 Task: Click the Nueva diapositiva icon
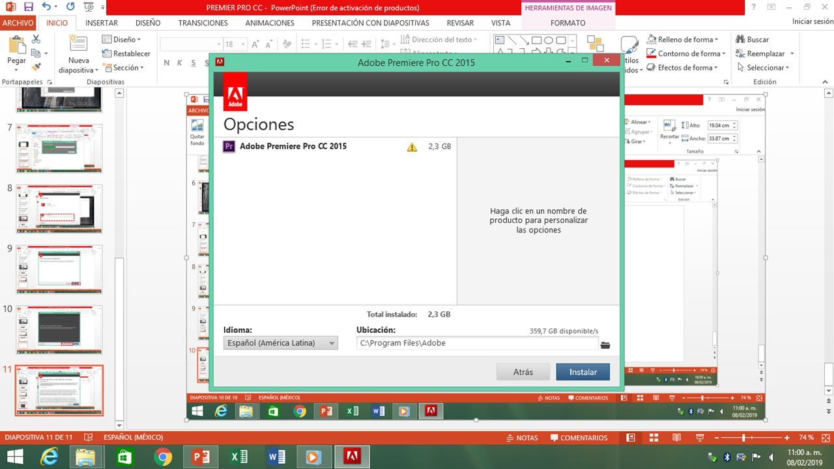point(78,44)
